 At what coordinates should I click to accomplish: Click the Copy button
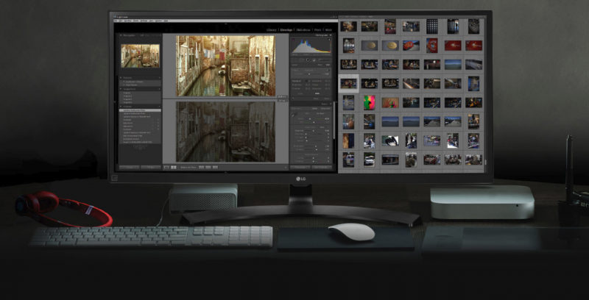click(130, 167)
